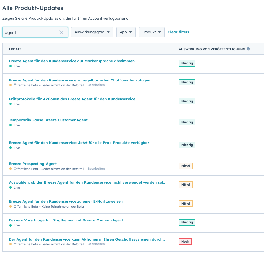Viewport: 264px width, 255px height.
Task: Click the AUSWIRKUNG VON VERÖFFENTLICHUNG column header
Action: click(212, 49)
